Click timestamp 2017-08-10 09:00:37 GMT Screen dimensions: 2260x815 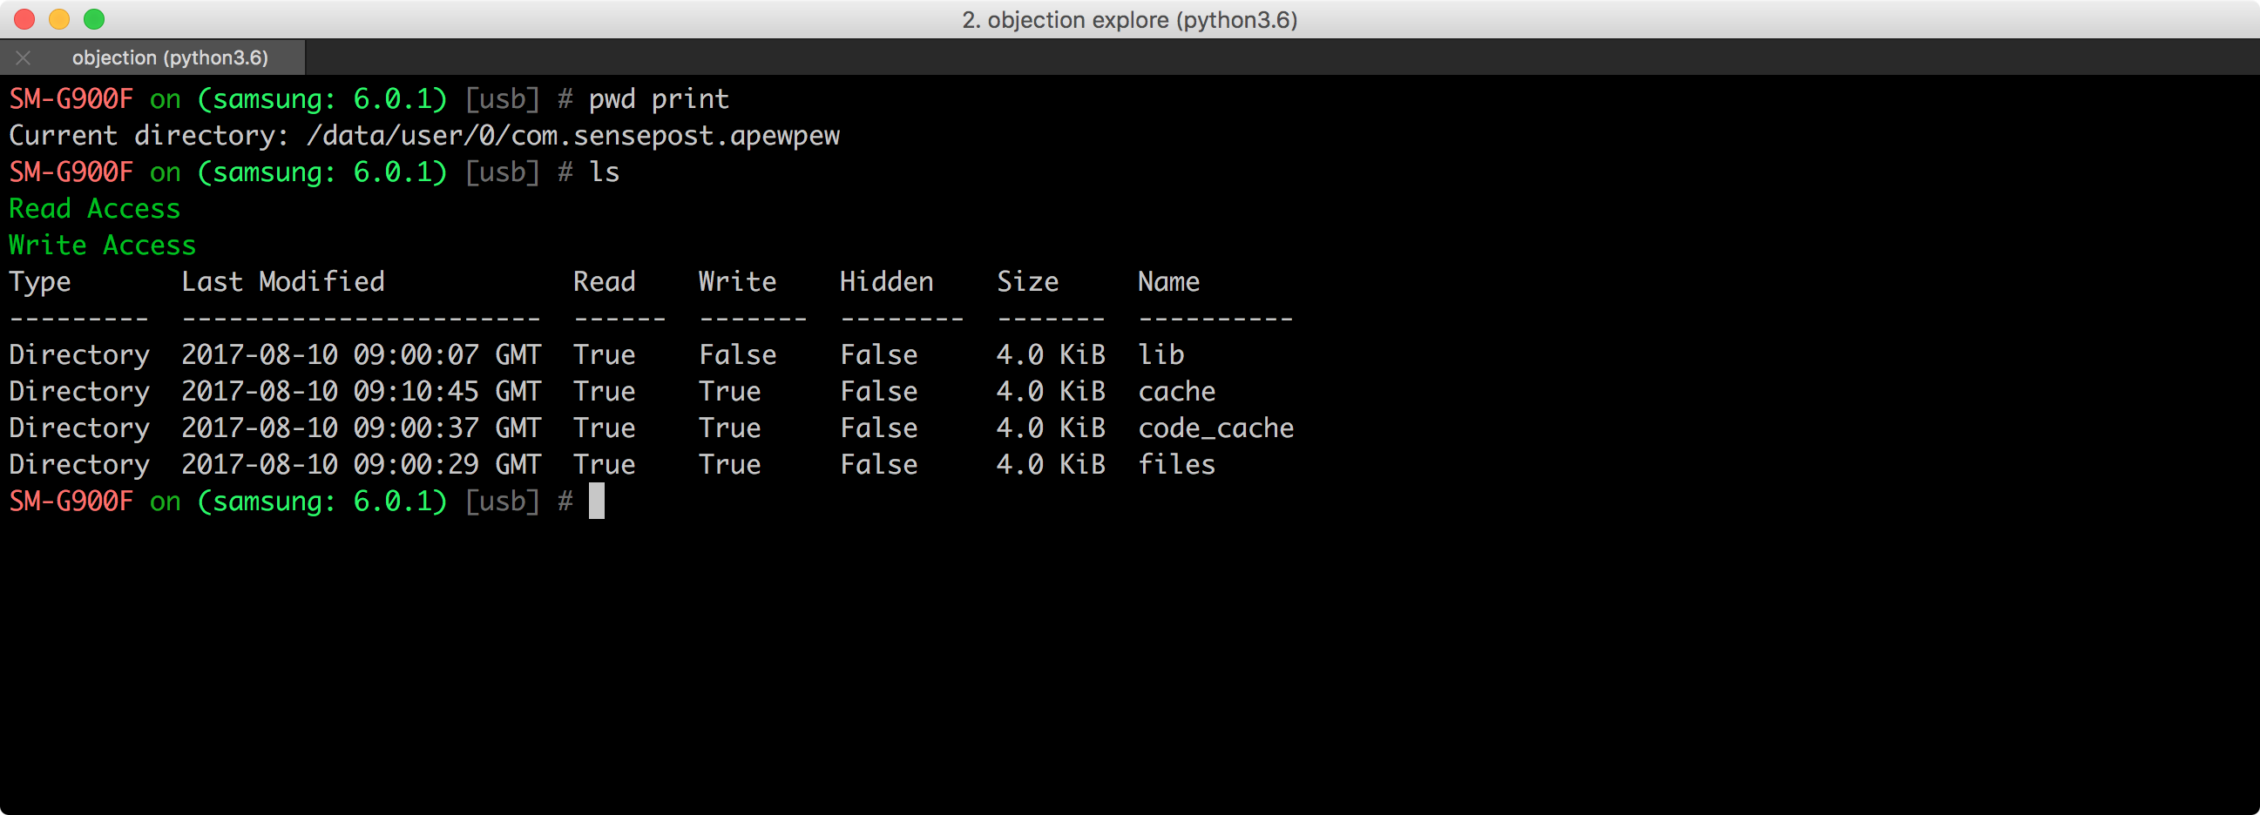point(362,428)
